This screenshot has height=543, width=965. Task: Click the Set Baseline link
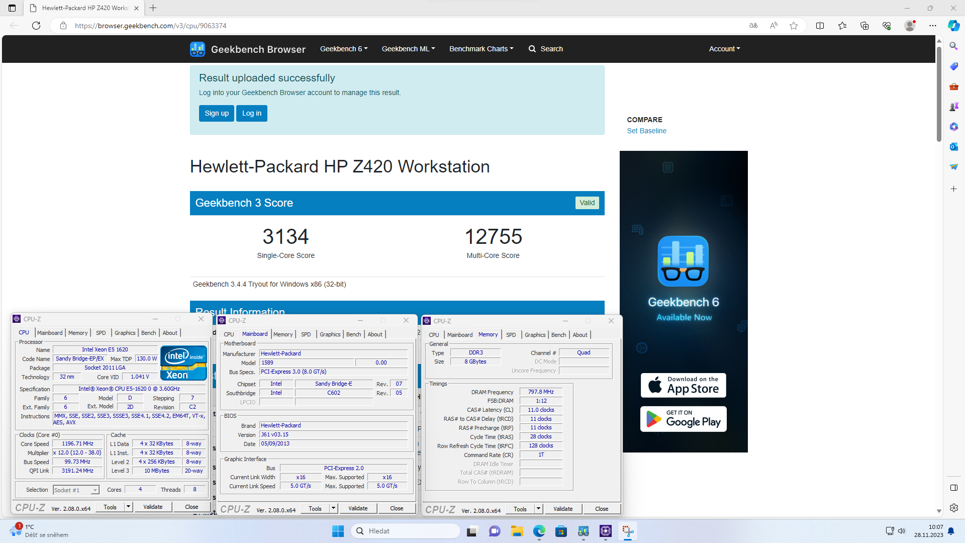pyautogui.click(x=646, y=131)
